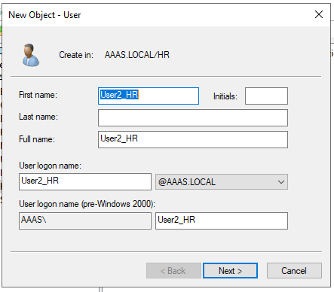This screenshot has width=334, height=292.
Task: Click the 'Last name:' label
Action: tap(38, 117)
